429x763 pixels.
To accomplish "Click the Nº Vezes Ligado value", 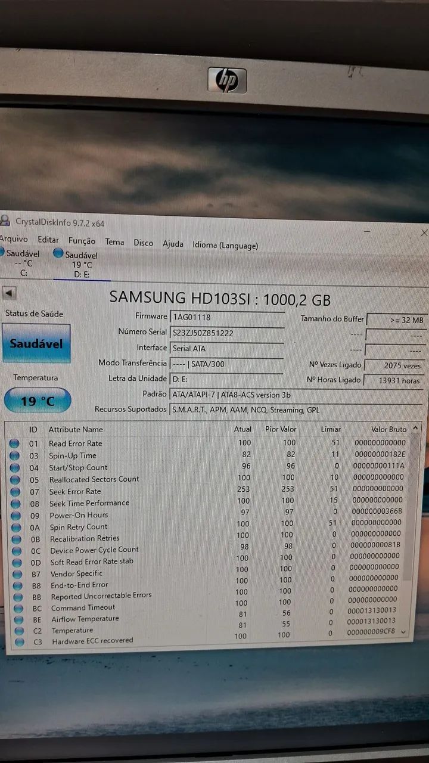I will point(395,365).
